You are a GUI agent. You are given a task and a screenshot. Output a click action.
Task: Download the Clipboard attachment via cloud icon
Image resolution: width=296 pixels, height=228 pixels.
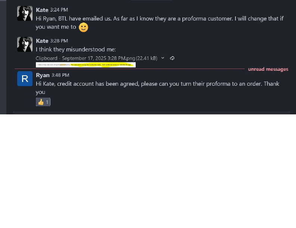pos(172,58)
